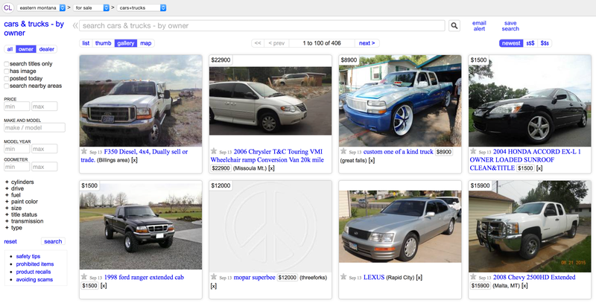Viewport: 596px width, 303px height.
Task: Expand the type filter
Action: [13, 228]
